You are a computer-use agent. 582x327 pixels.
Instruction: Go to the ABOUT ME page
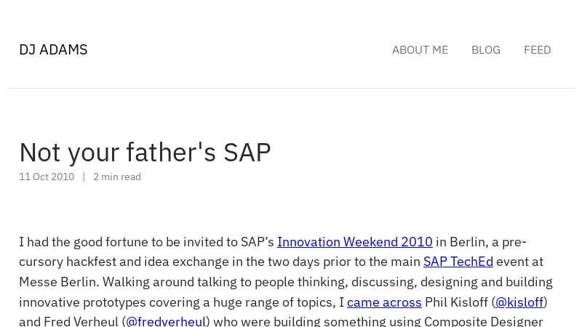coord(420,50)
